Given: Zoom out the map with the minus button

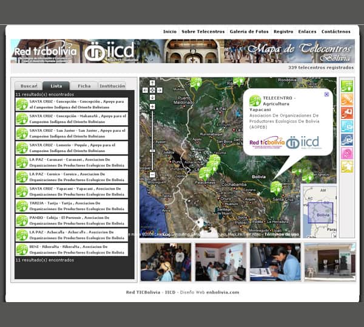Looking at the screenshot, I should (x=152, y=174).
